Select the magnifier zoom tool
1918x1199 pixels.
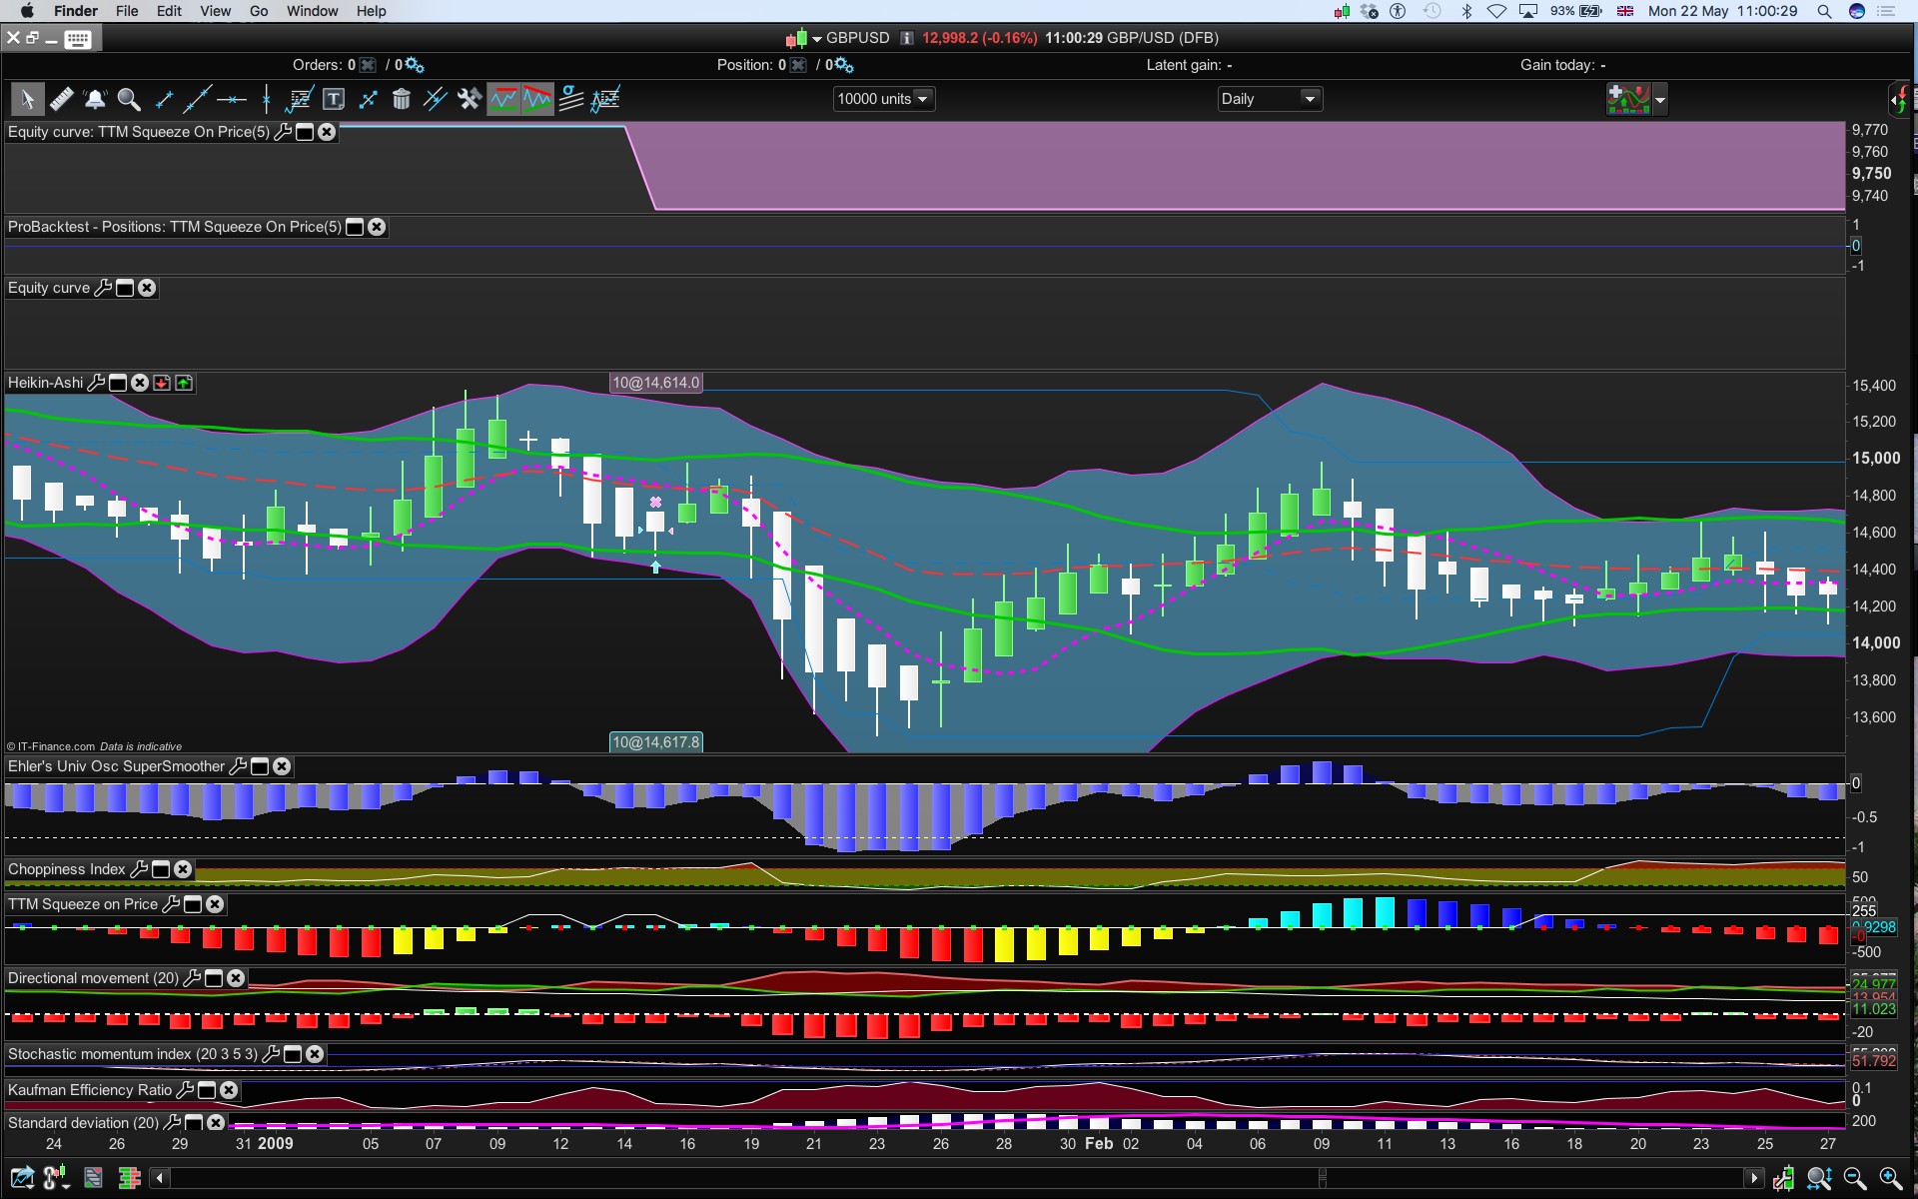(129, 99)
